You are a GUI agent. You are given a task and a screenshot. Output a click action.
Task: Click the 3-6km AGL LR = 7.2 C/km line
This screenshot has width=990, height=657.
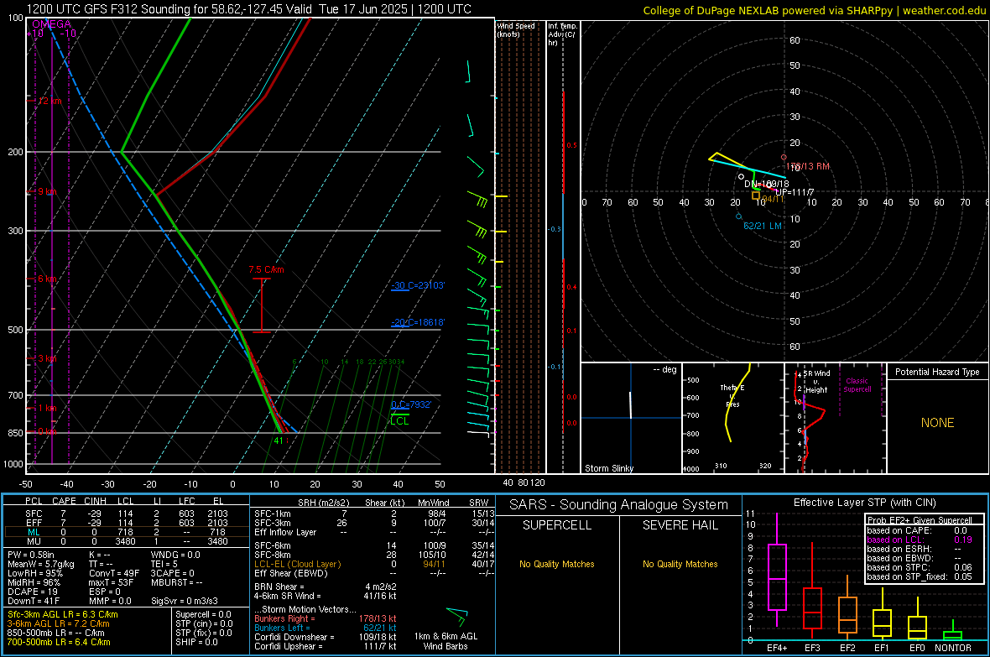click(59, 623)
